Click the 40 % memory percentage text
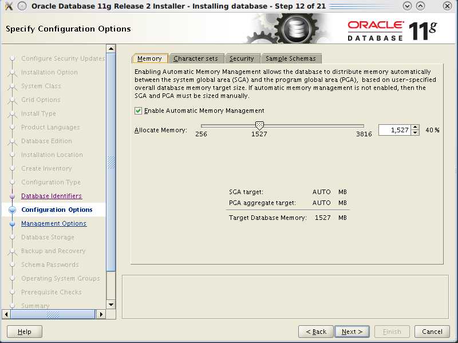458x343 pixels. pos(432,130)
